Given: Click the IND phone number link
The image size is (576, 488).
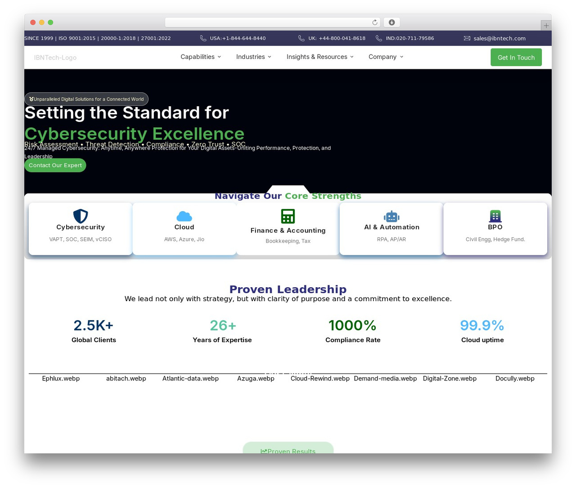Looking at the screenshot, I should click(410, 38).
